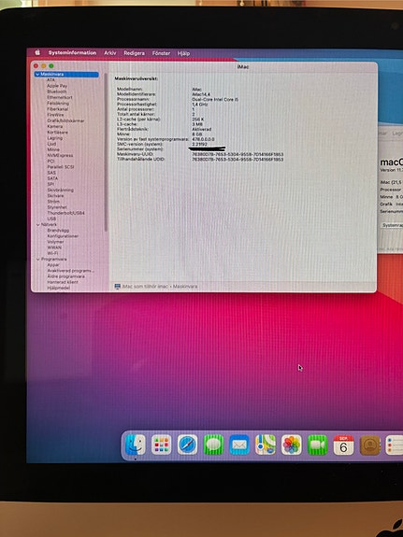Collapse the Nätverk section

(x=38, y=225)
